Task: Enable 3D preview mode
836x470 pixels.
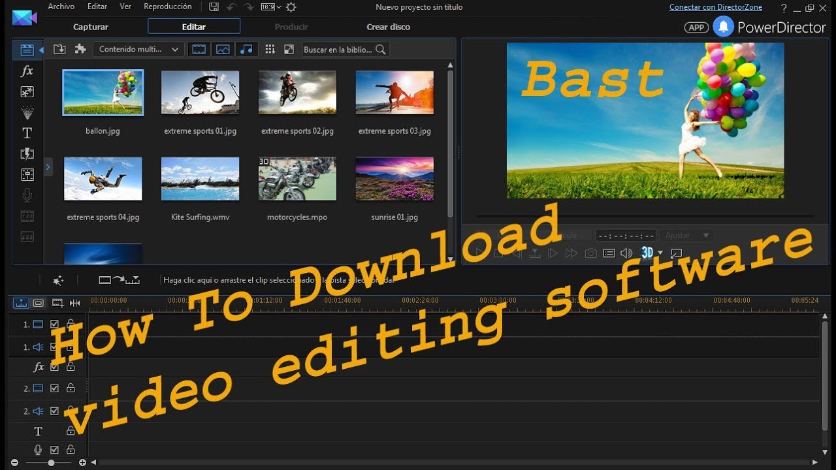Action: (647, 253)
